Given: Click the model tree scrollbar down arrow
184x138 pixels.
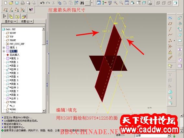Looking at the screenshot, I should (44, 111).
